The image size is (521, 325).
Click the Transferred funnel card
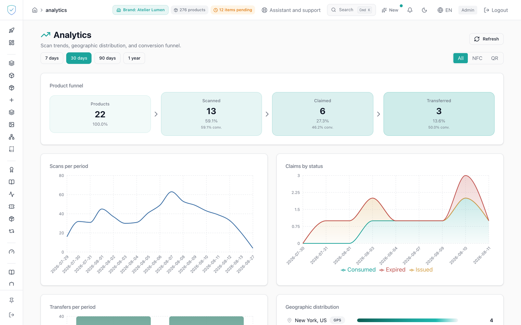click(439, 114)
